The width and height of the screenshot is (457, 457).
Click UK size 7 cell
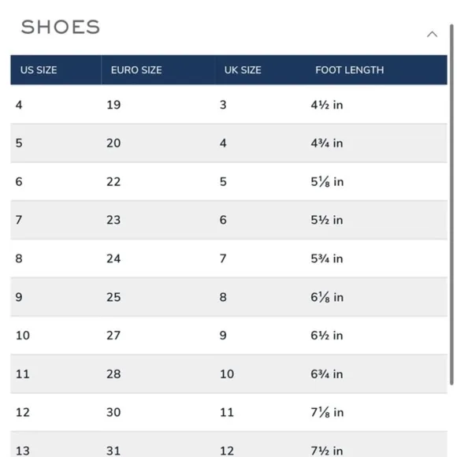tap(223, 258)
